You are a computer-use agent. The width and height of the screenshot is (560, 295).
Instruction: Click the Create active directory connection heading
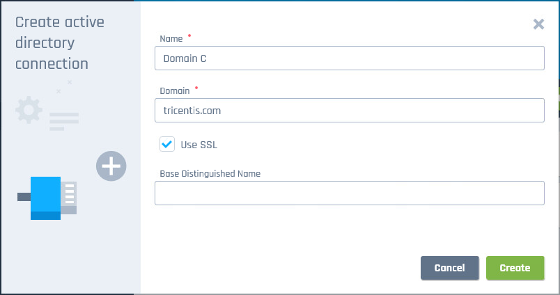tap(61, 43)
